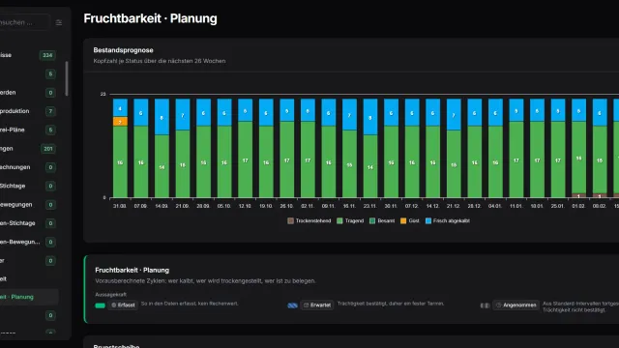Click the '30.11.' date label on the axis
This screenshot has height=348, width=619.
pos(391,206)
